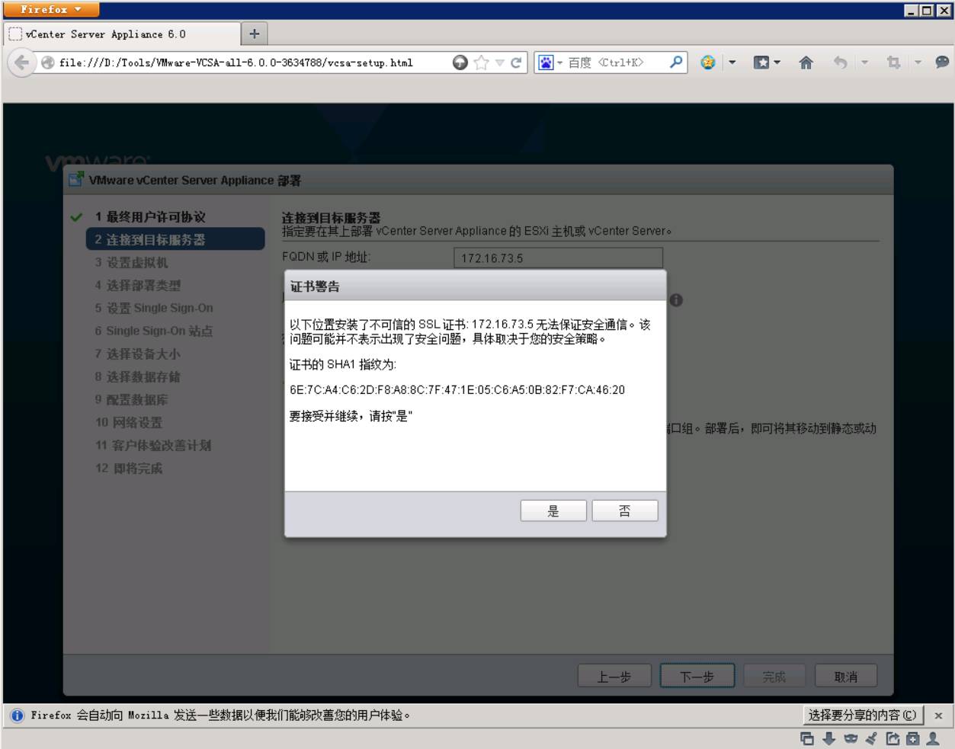Image resolution: width=955 pixels, height=749 pixels.
Task: Select the vCenter Server Appliance 6.0 tab
Action: tap(123, 34)
